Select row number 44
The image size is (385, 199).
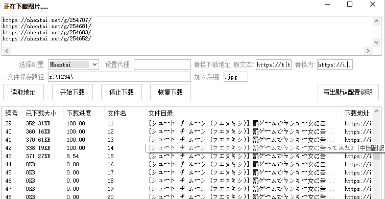pyautogui.click(x=8, y=164)
